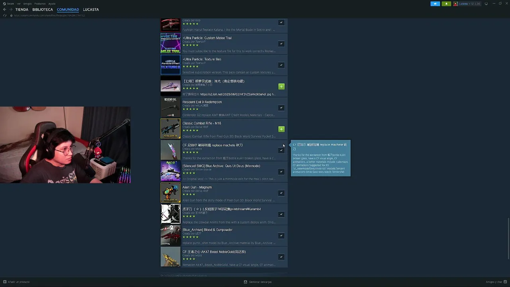Toggle subscribed checkbox for Alien Gun - Magnum

tap(281, 193)
